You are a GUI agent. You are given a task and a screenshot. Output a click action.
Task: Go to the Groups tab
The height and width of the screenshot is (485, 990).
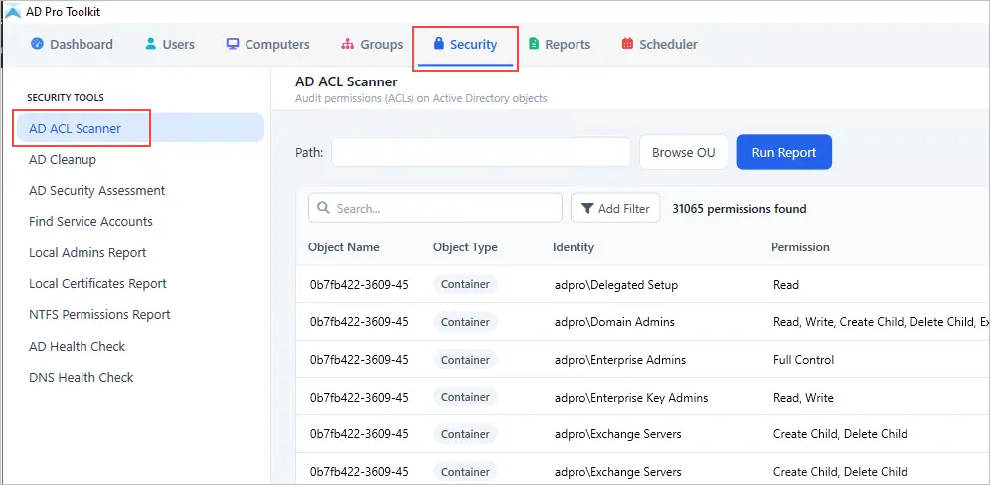372,44
